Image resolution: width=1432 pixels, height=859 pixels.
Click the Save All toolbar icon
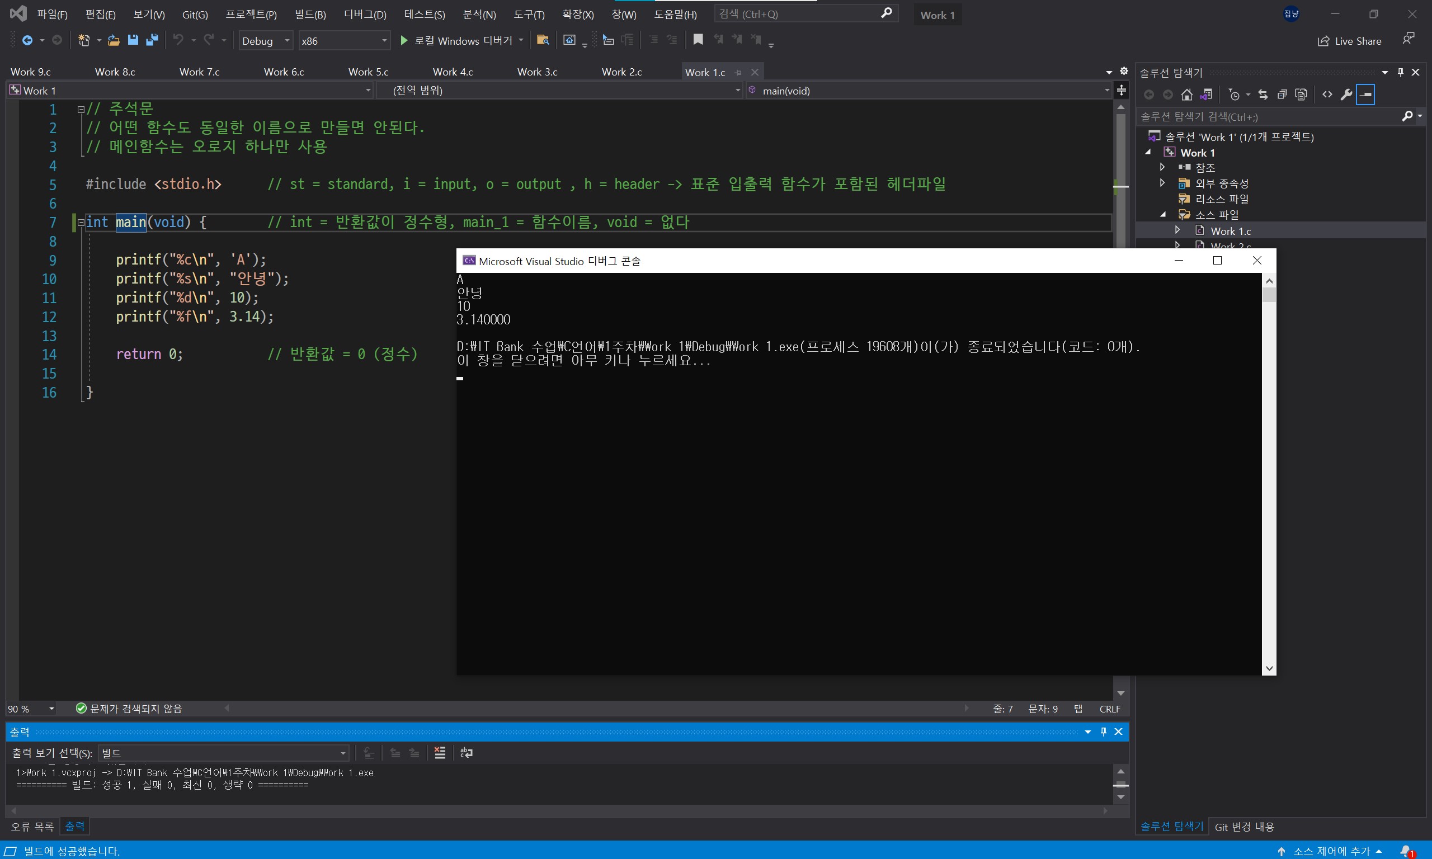152,40
